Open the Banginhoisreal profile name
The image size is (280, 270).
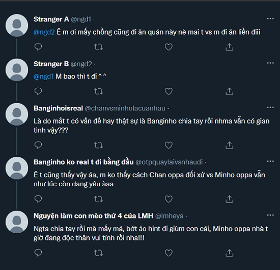coord(58,108)
